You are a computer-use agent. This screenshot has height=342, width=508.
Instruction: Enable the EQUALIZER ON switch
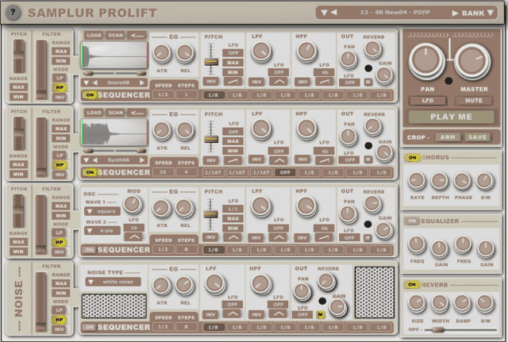[412, 221]
